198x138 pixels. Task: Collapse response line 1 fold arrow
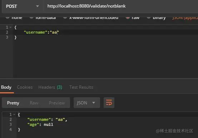point(14,114)
